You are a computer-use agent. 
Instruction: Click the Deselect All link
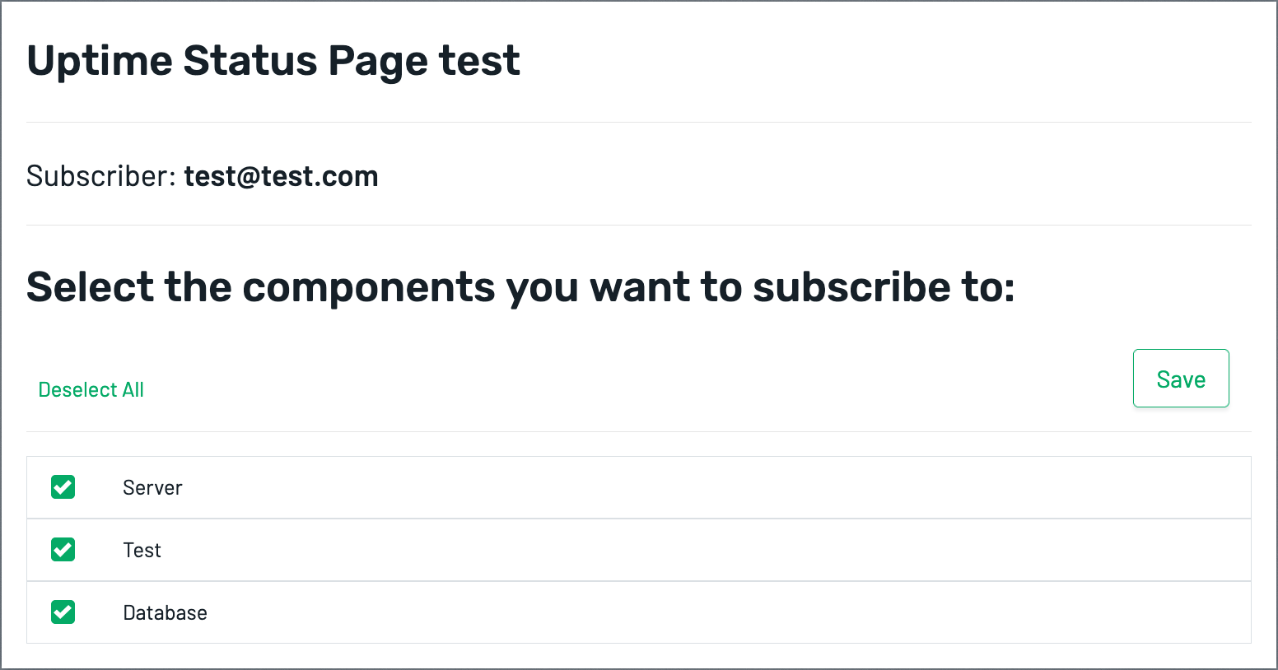pos(91,390)
